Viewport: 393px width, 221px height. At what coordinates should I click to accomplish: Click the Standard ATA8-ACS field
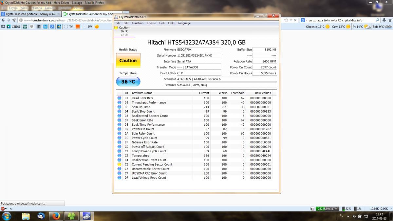[x=227, y=79]
